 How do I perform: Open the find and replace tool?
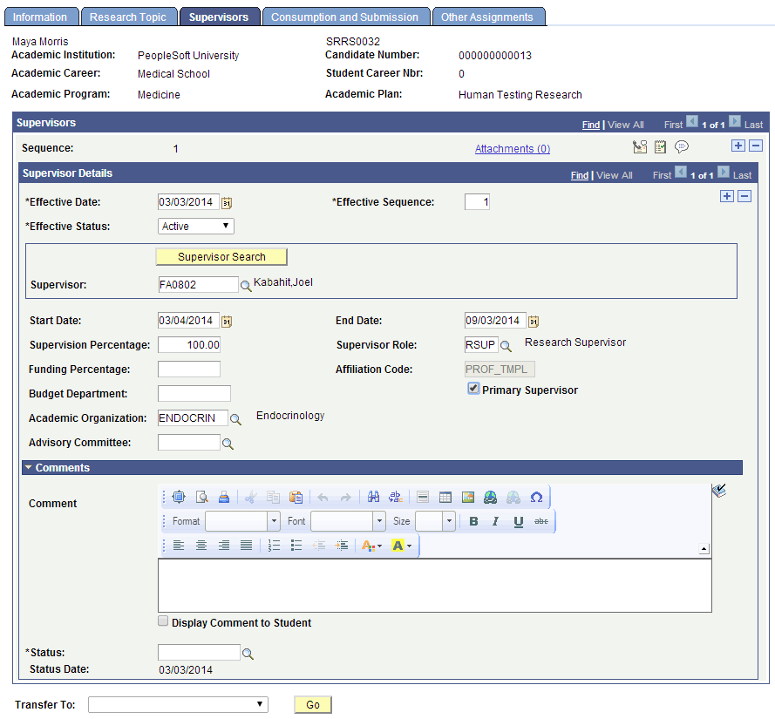pyautogui.click(x=394, y=497)
